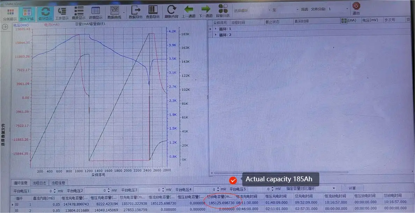Switch to the 流程信息 tab
The width and height of the screenshot is (415, 213).
[58, 183]
